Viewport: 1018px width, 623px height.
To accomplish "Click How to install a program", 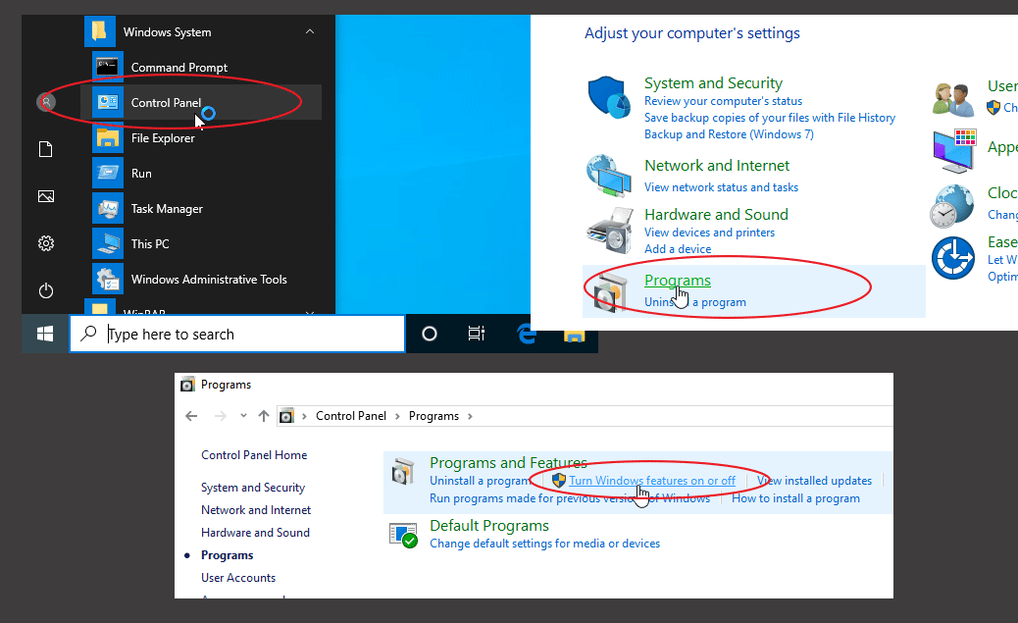I will [x=795, y=498].
